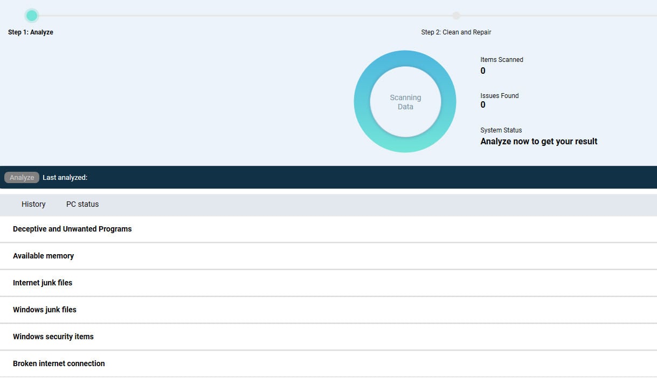Image resolution: width=657 pixels, height=378 pixels.
Task: Click the 'Last analyzed:' text
Action: pyautogui.click(x=65, y=178)
